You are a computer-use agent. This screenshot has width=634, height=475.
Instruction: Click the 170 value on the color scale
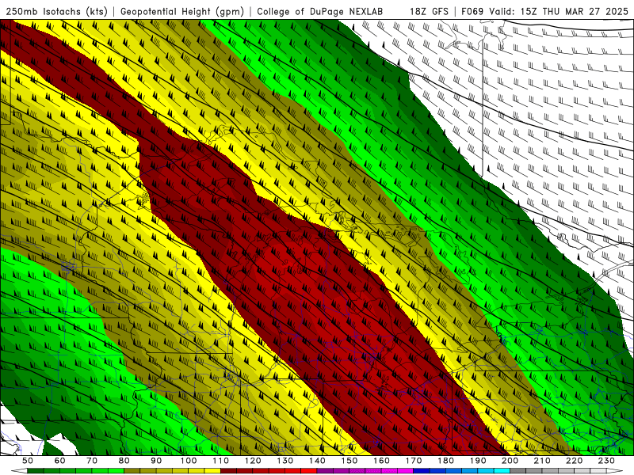click(414, 461)
